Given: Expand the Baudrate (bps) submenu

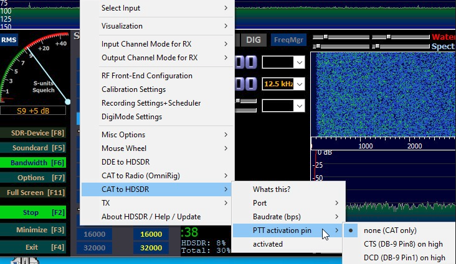Looking at the screenshot, I should 288,217.
